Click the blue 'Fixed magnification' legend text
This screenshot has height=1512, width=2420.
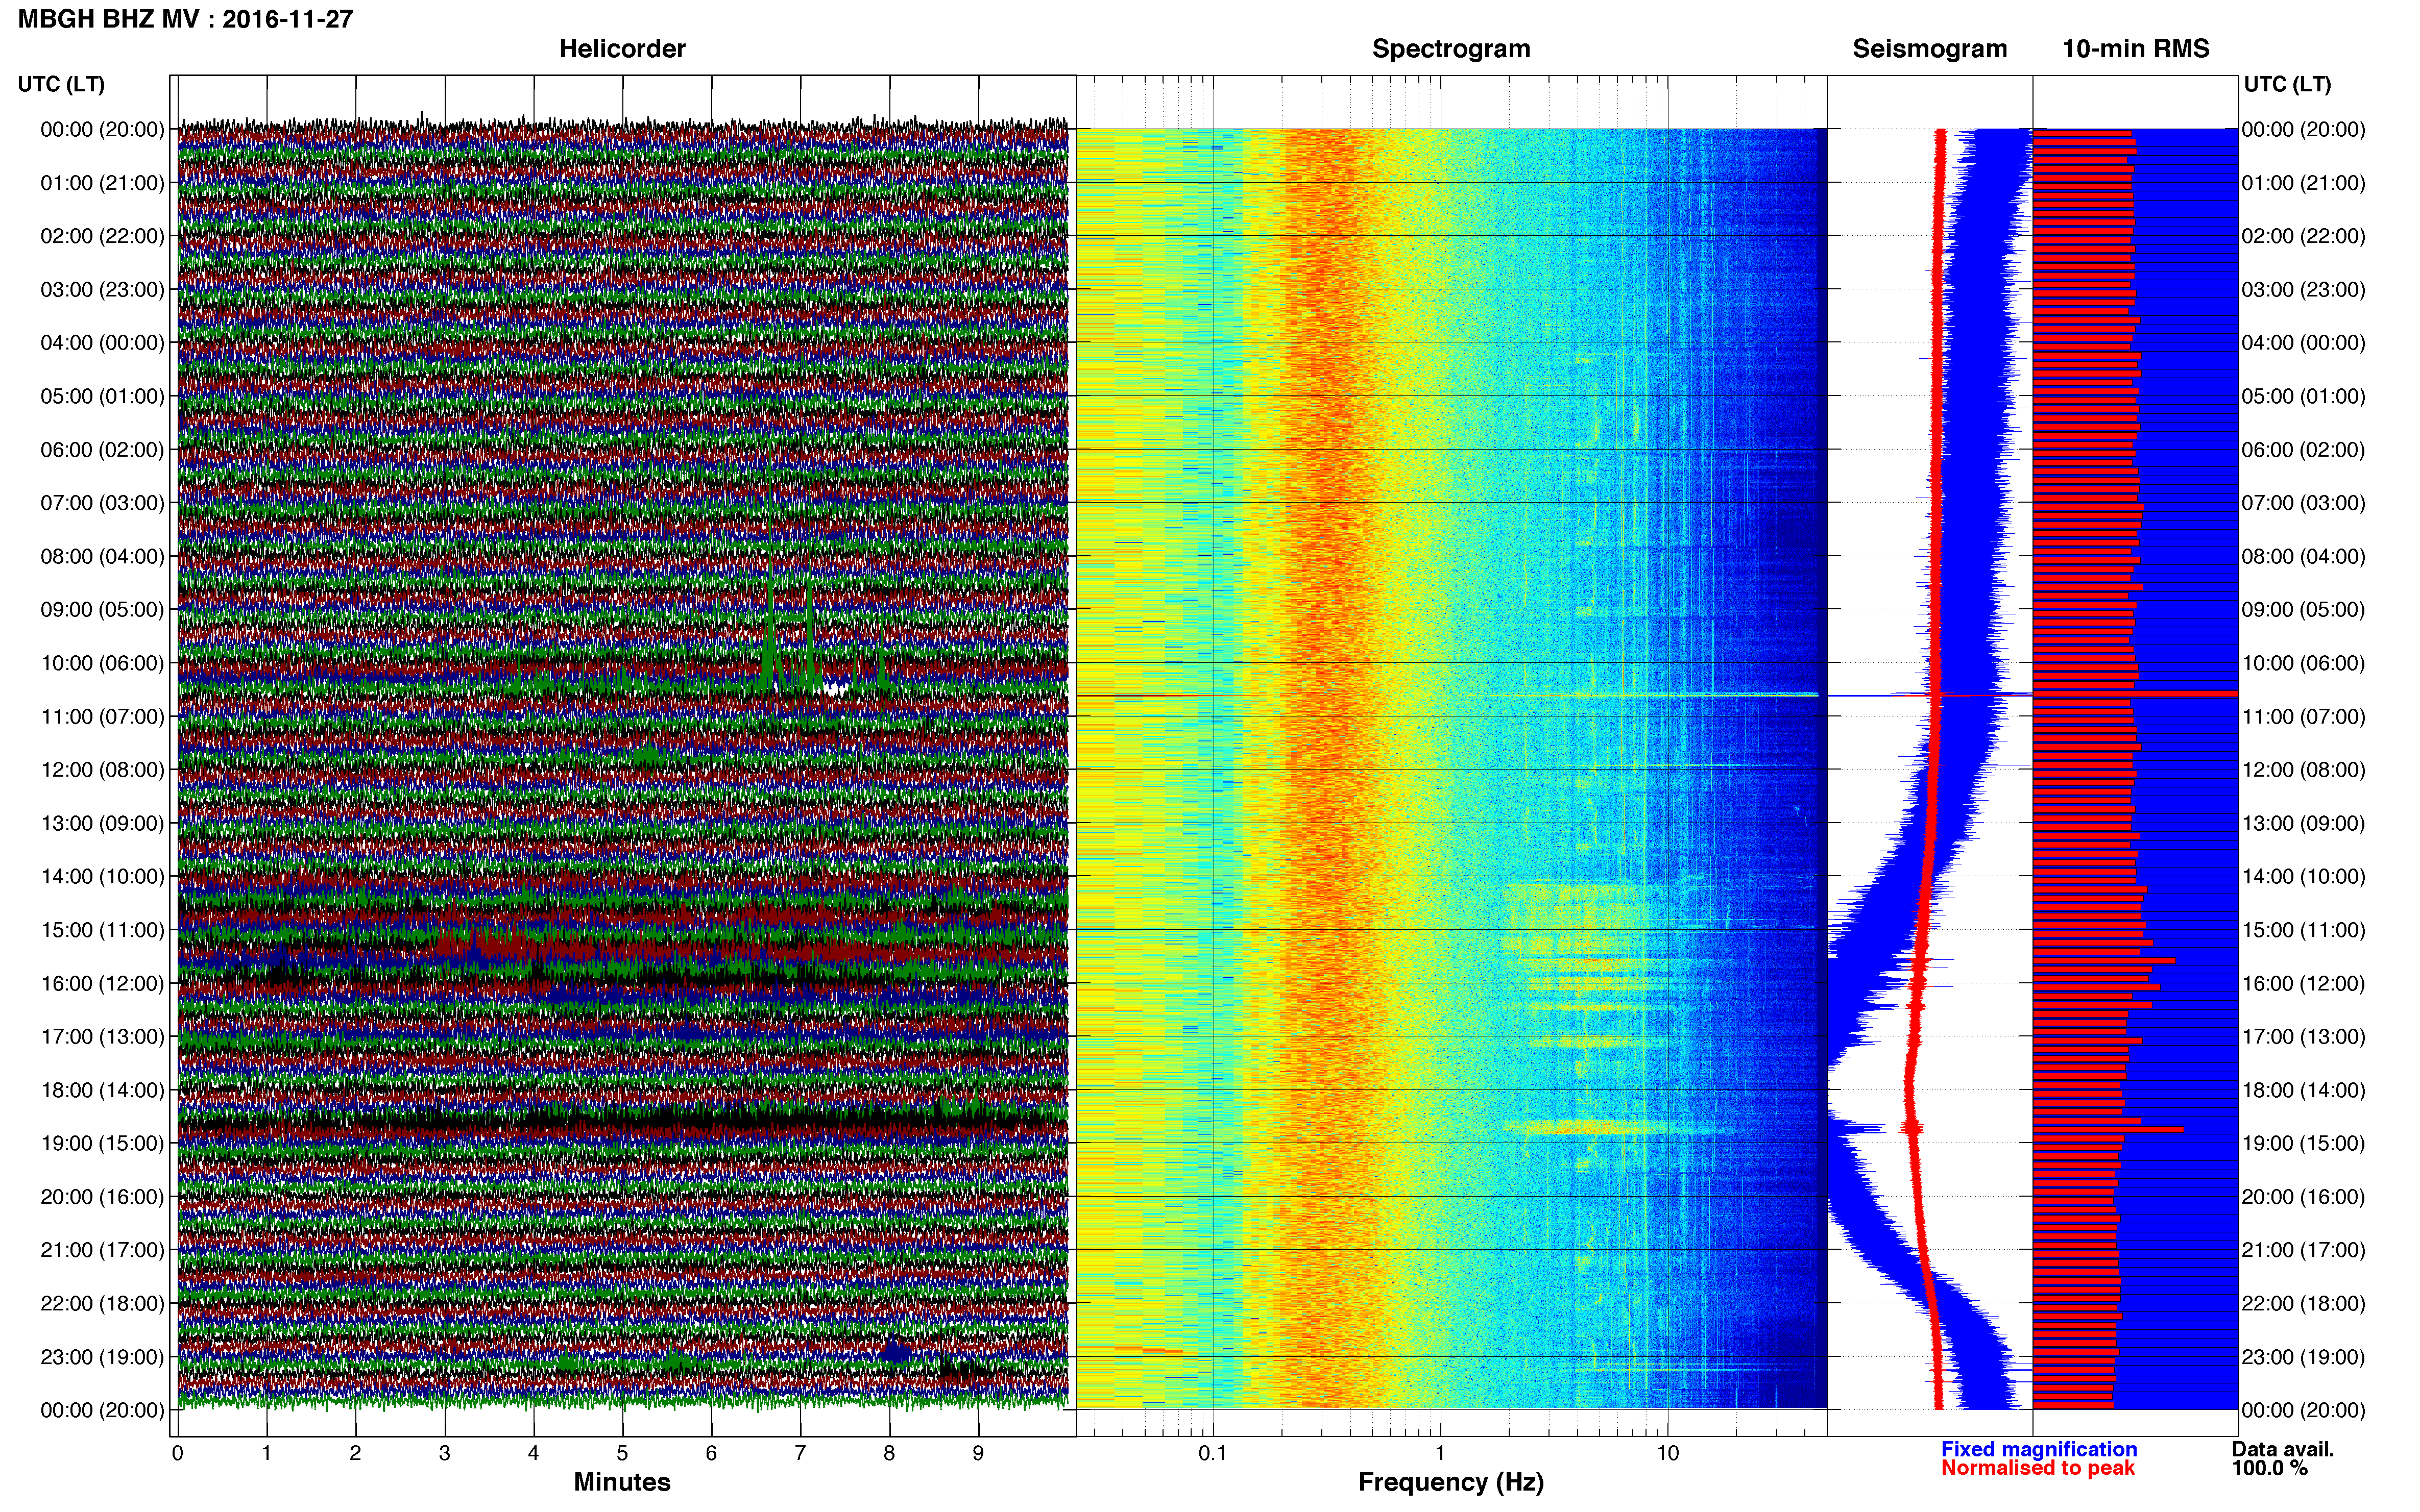click(2039, 1449)
